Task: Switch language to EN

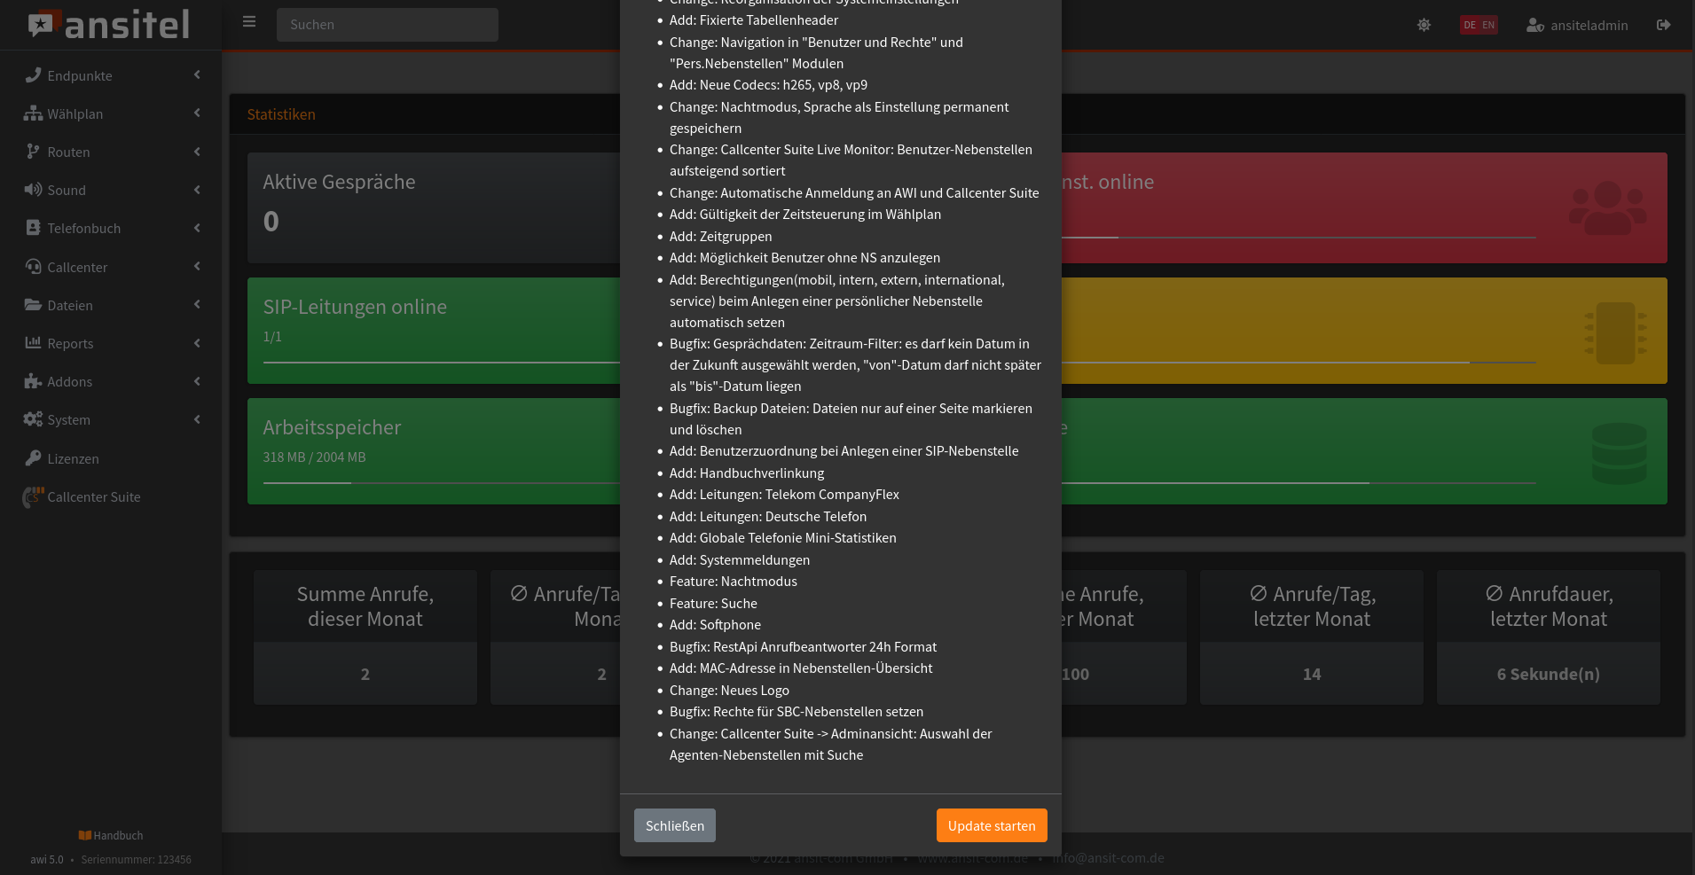Action: [x=1488, y=25]
